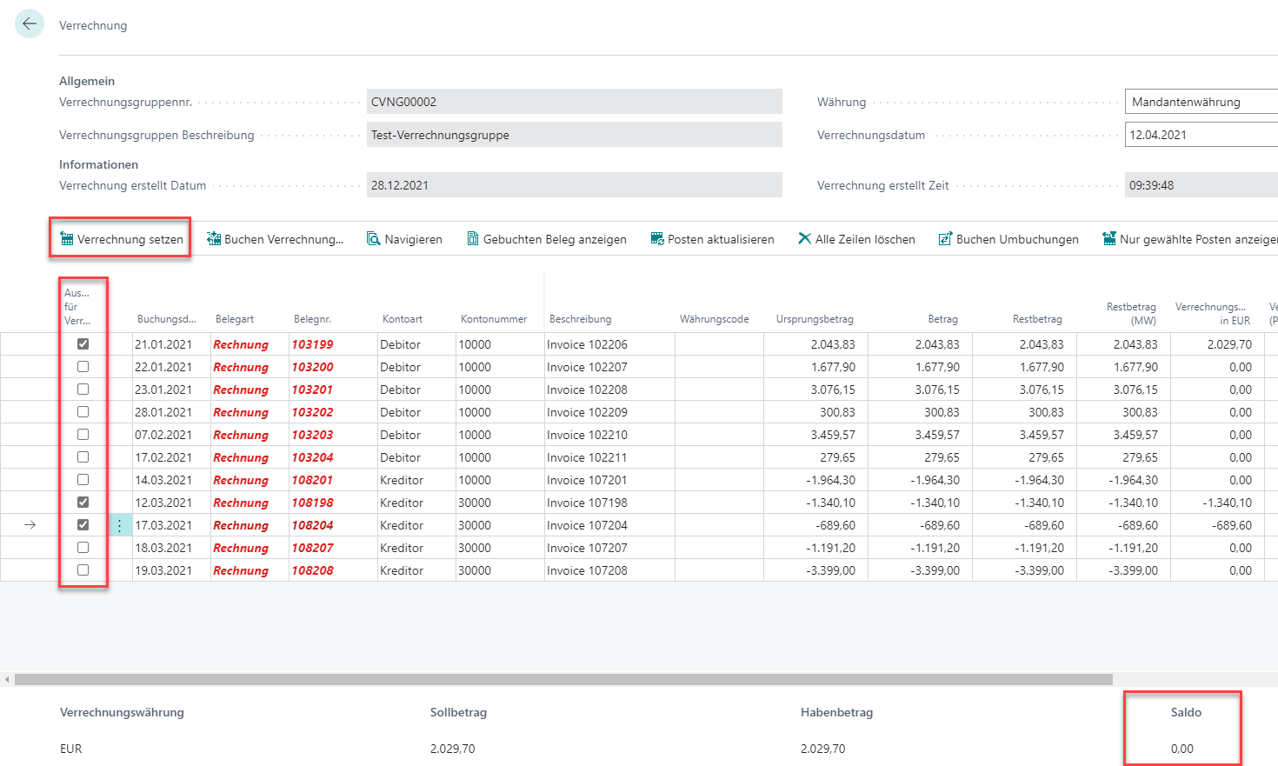Select Ursprungsbetrag cell -3.399,00

pos(815,570)
